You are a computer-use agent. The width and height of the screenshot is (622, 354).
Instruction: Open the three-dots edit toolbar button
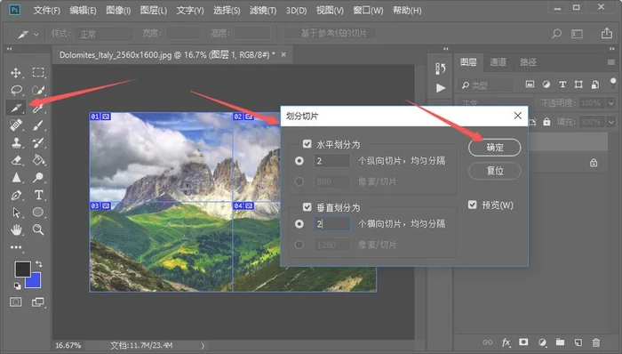16,247
